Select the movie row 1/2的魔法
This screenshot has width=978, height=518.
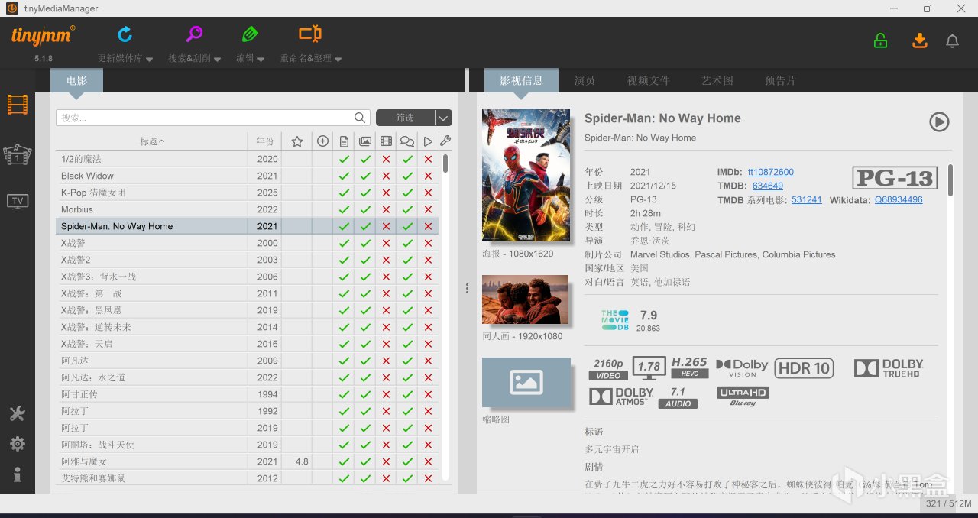point(248,159)
